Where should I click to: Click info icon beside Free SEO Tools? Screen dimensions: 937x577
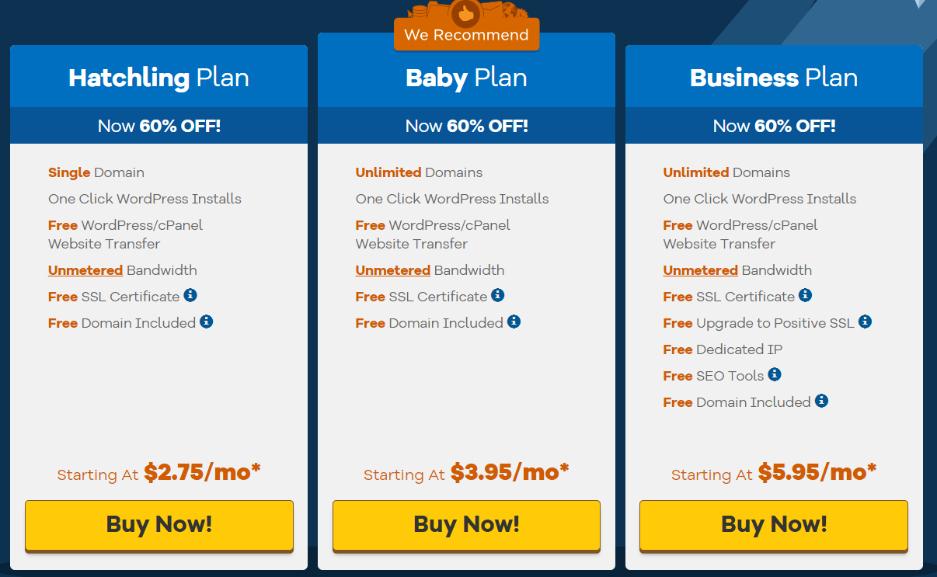click(775, 374)
